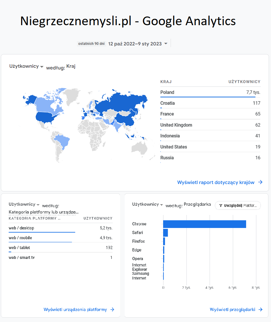
Task: Open 'Wyświetl raport dotyczący krajów' link
Action: click(x=216, y=182)
